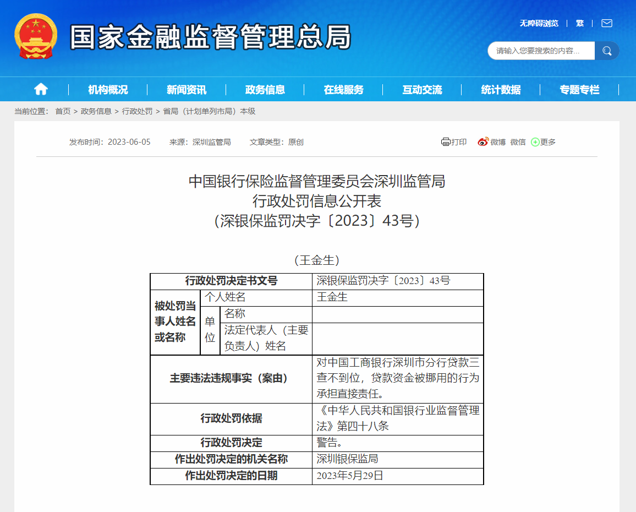Open the mail envelope icon
This screenshot has width=636, height=512.
[x=607, y=23]
